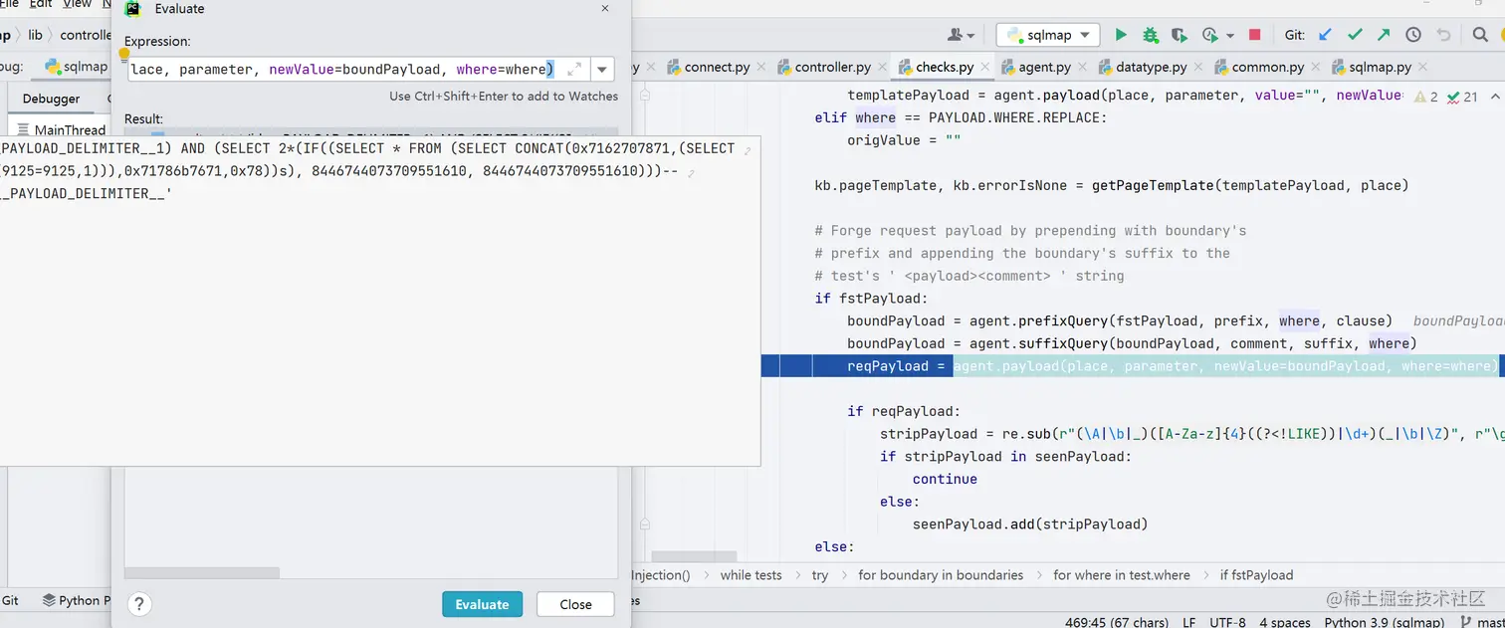Click the Evaluate button

[482, 604]
